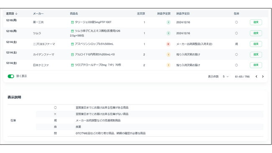Select product name ツムラ麻子仁丸エキス顆粒(医療用)126
This screenshot has width=272, height=153.
coord(98,31)
